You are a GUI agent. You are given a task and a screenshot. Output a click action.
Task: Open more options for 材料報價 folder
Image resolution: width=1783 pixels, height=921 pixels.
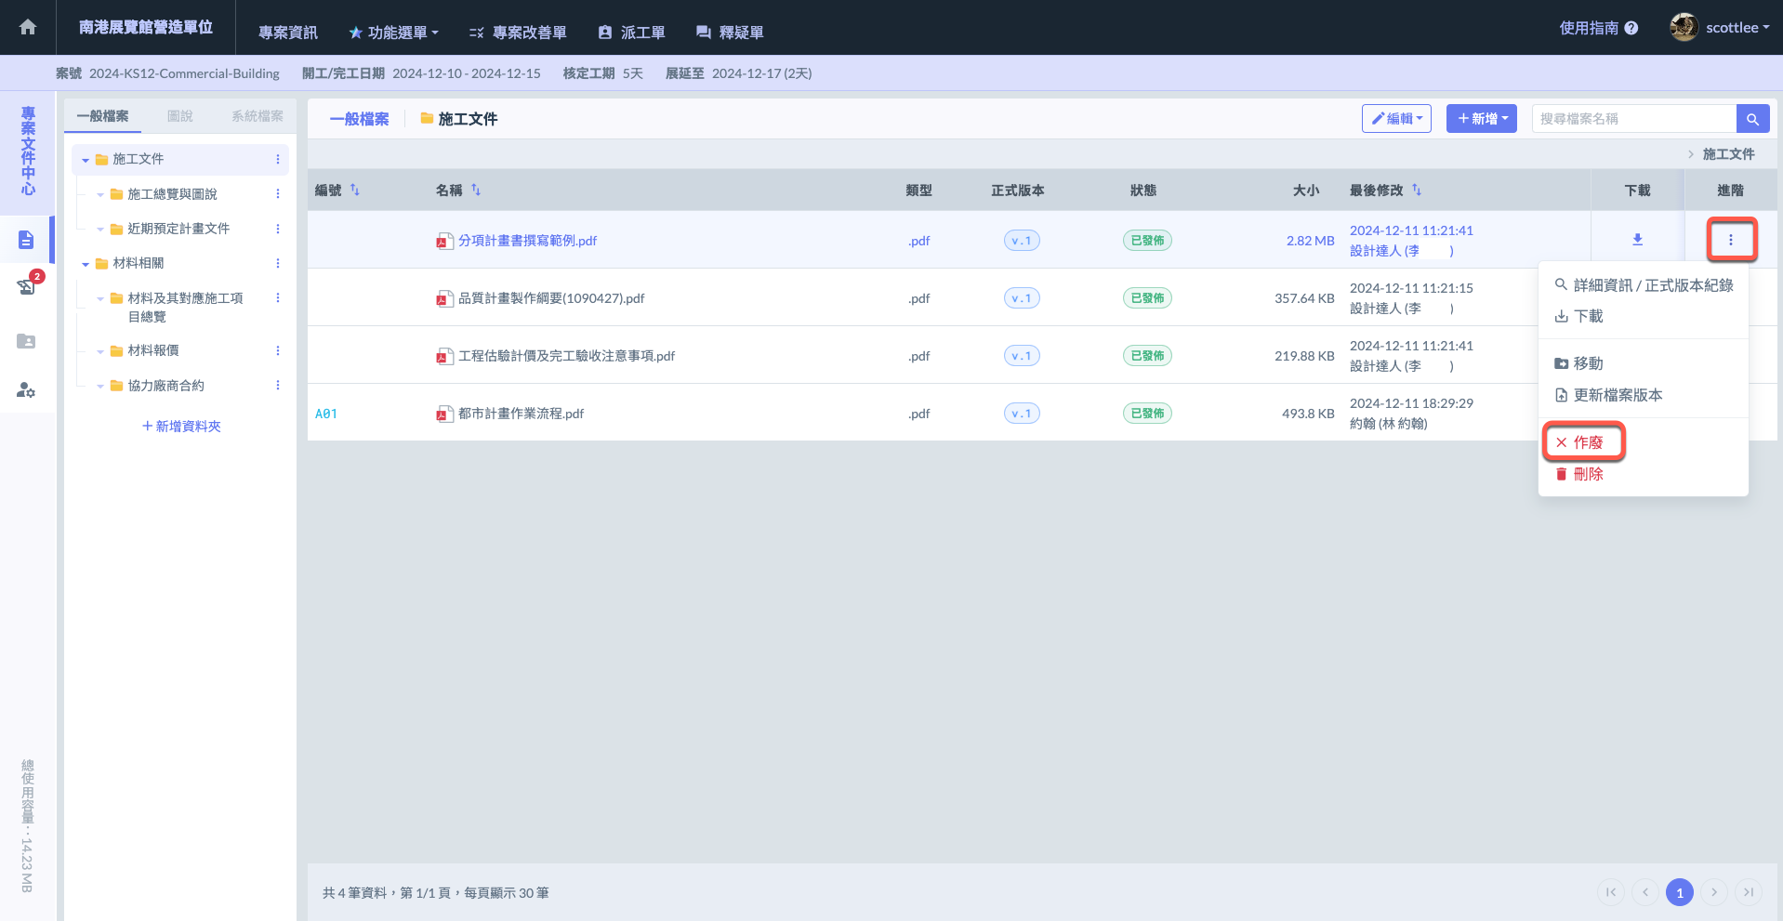point(277,351)
